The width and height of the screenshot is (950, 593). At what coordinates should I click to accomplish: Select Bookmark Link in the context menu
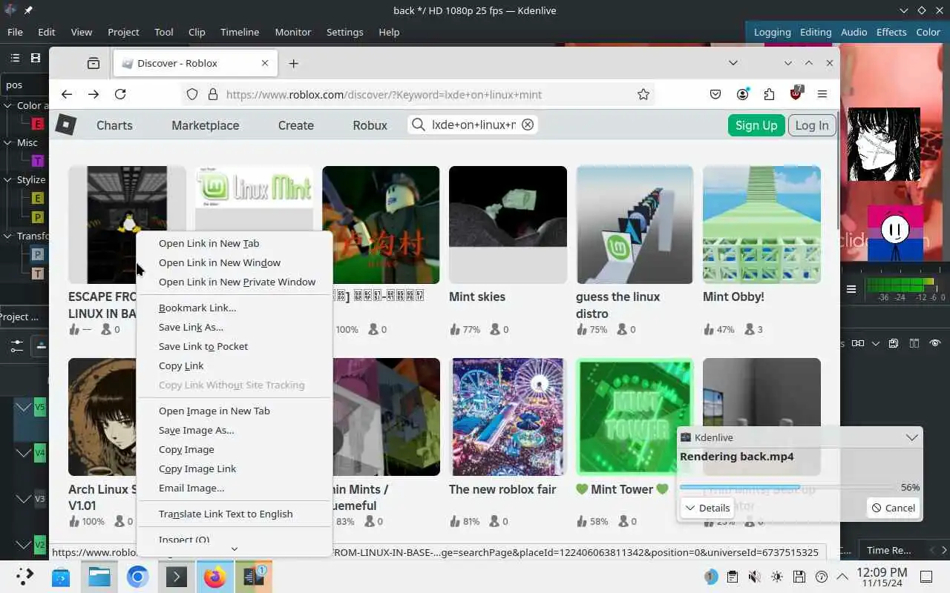click(x=235, y=308)
